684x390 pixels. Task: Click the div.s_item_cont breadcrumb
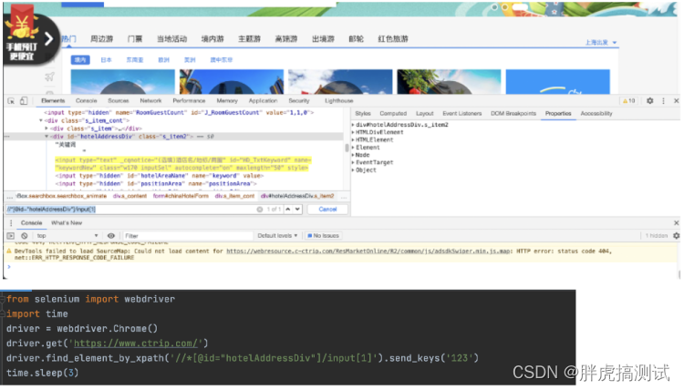point(234,197)
